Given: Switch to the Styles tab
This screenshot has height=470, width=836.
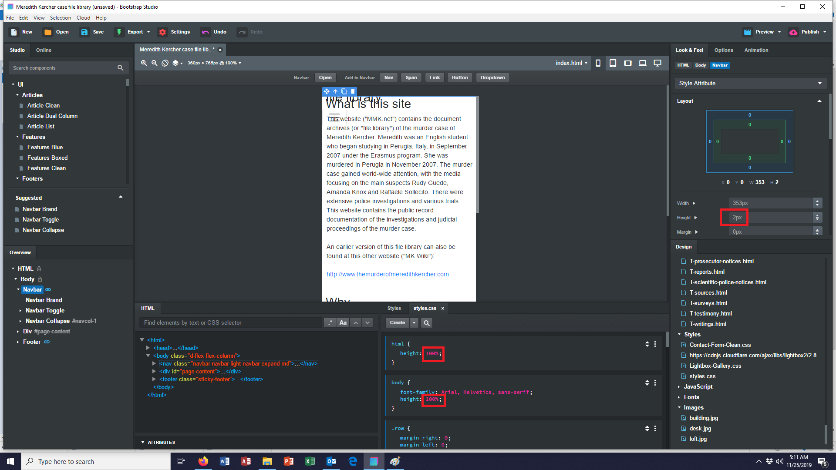Looking at the screenshot, I should 394,308.
